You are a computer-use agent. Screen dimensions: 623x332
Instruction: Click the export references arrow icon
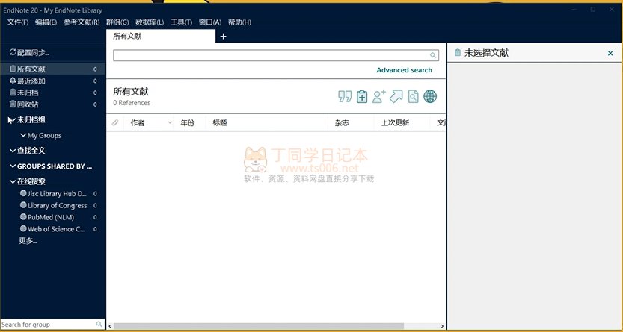pyautogui.click(x=396, y=96)
